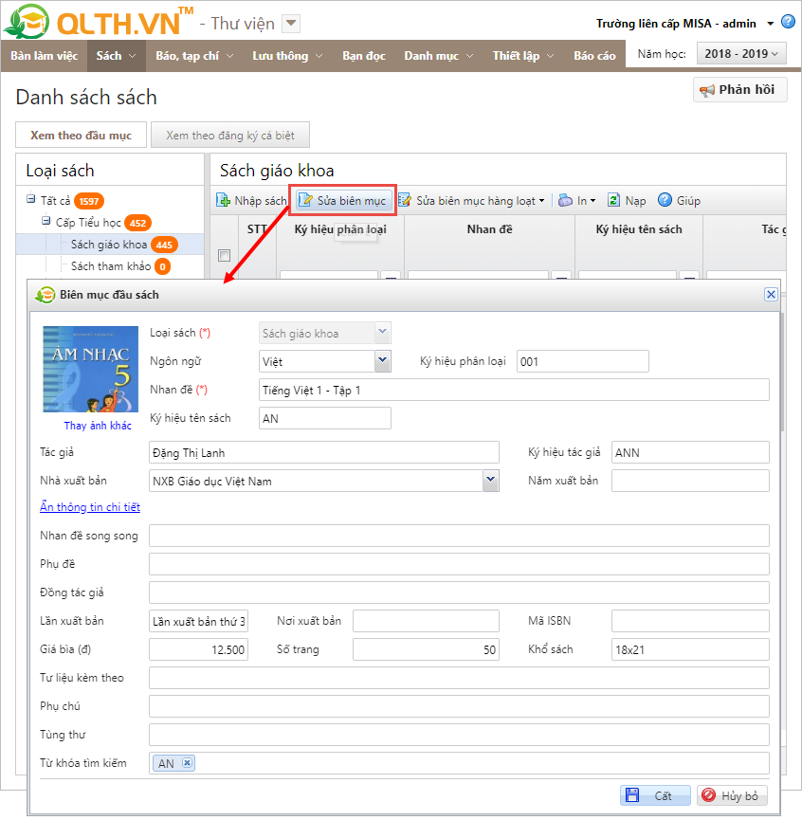Open the Năm học 2018 - 2019 dropdown
The height and width of the screenshot is (820, 802).
click(741, 53)
